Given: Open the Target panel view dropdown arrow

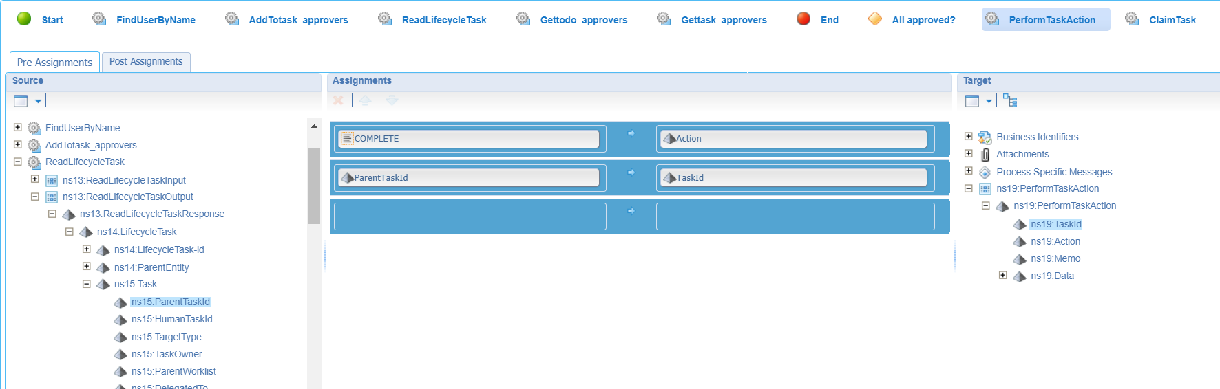Looking at the screenshot, I should (989, 102).
